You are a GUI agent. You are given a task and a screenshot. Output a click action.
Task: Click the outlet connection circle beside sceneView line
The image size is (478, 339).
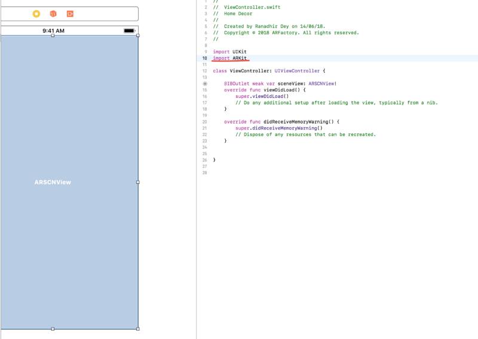pyautogui.click(x=205, y=84)
